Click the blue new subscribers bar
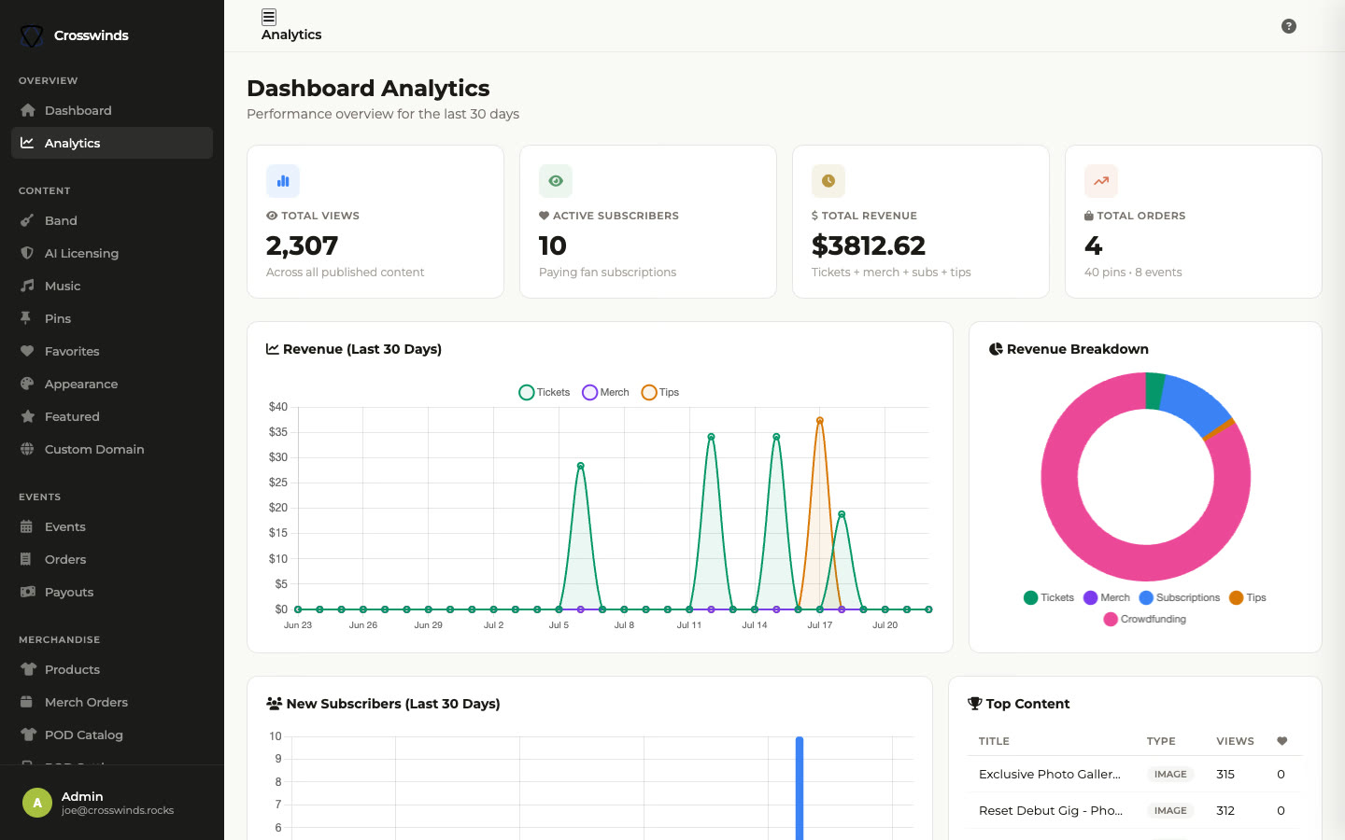 tap(800, 789)
